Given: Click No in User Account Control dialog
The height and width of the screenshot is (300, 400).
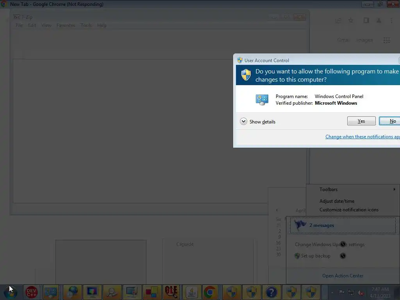Looking at the screenshot, I should 390,121.
